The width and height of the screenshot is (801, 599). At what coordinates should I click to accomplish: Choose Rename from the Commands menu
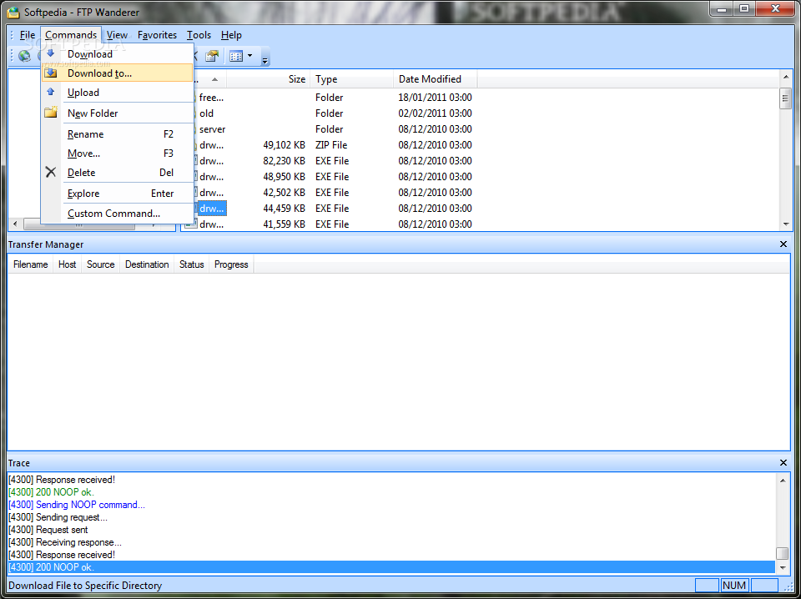point(117,134)
